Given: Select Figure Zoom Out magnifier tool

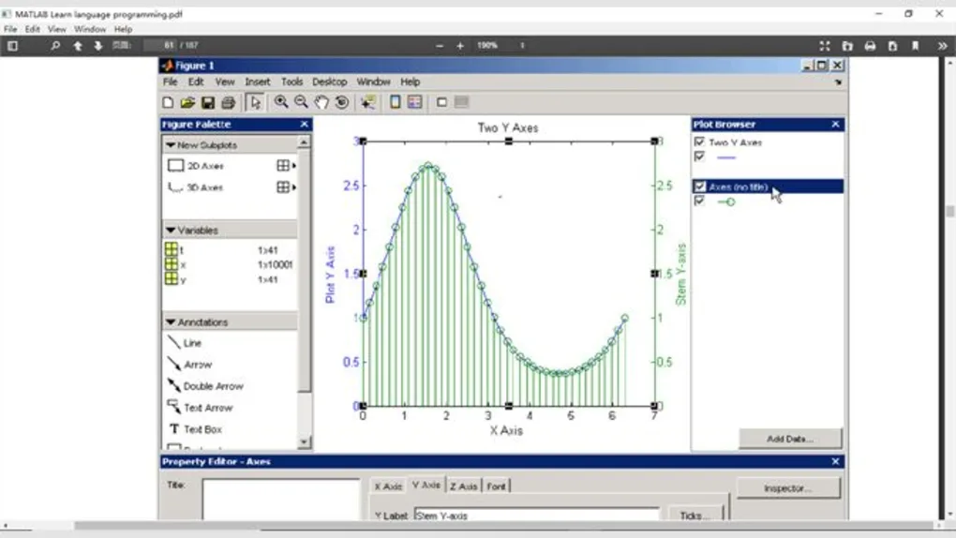Looking at the screenshot, I should click(x=301, y=102).
